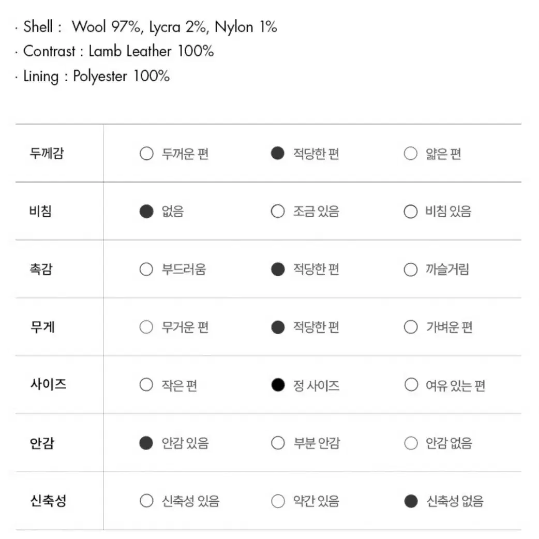Select the 비침 있음 radio circle
This screenshot has width=539, height=539.
pyautogui.click(x=411, y=212)
